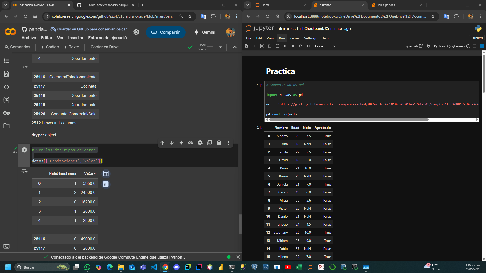This screenshot has width=486, height=273.
Task: Toggle output actions of the Habitaciones output cell
Action: point(24,172)
